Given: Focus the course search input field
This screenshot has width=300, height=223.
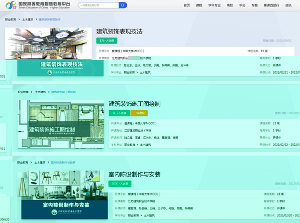Looking at the screenshot, I should tap(98, 5).
